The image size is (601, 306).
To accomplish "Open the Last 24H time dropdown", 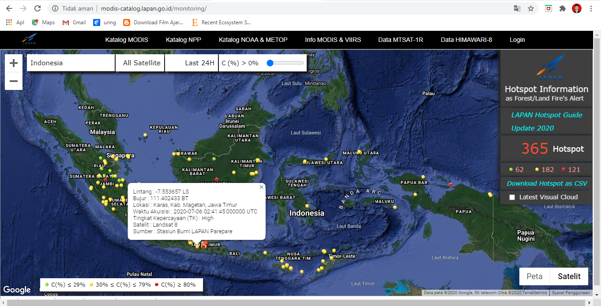I will click(192, 63).
